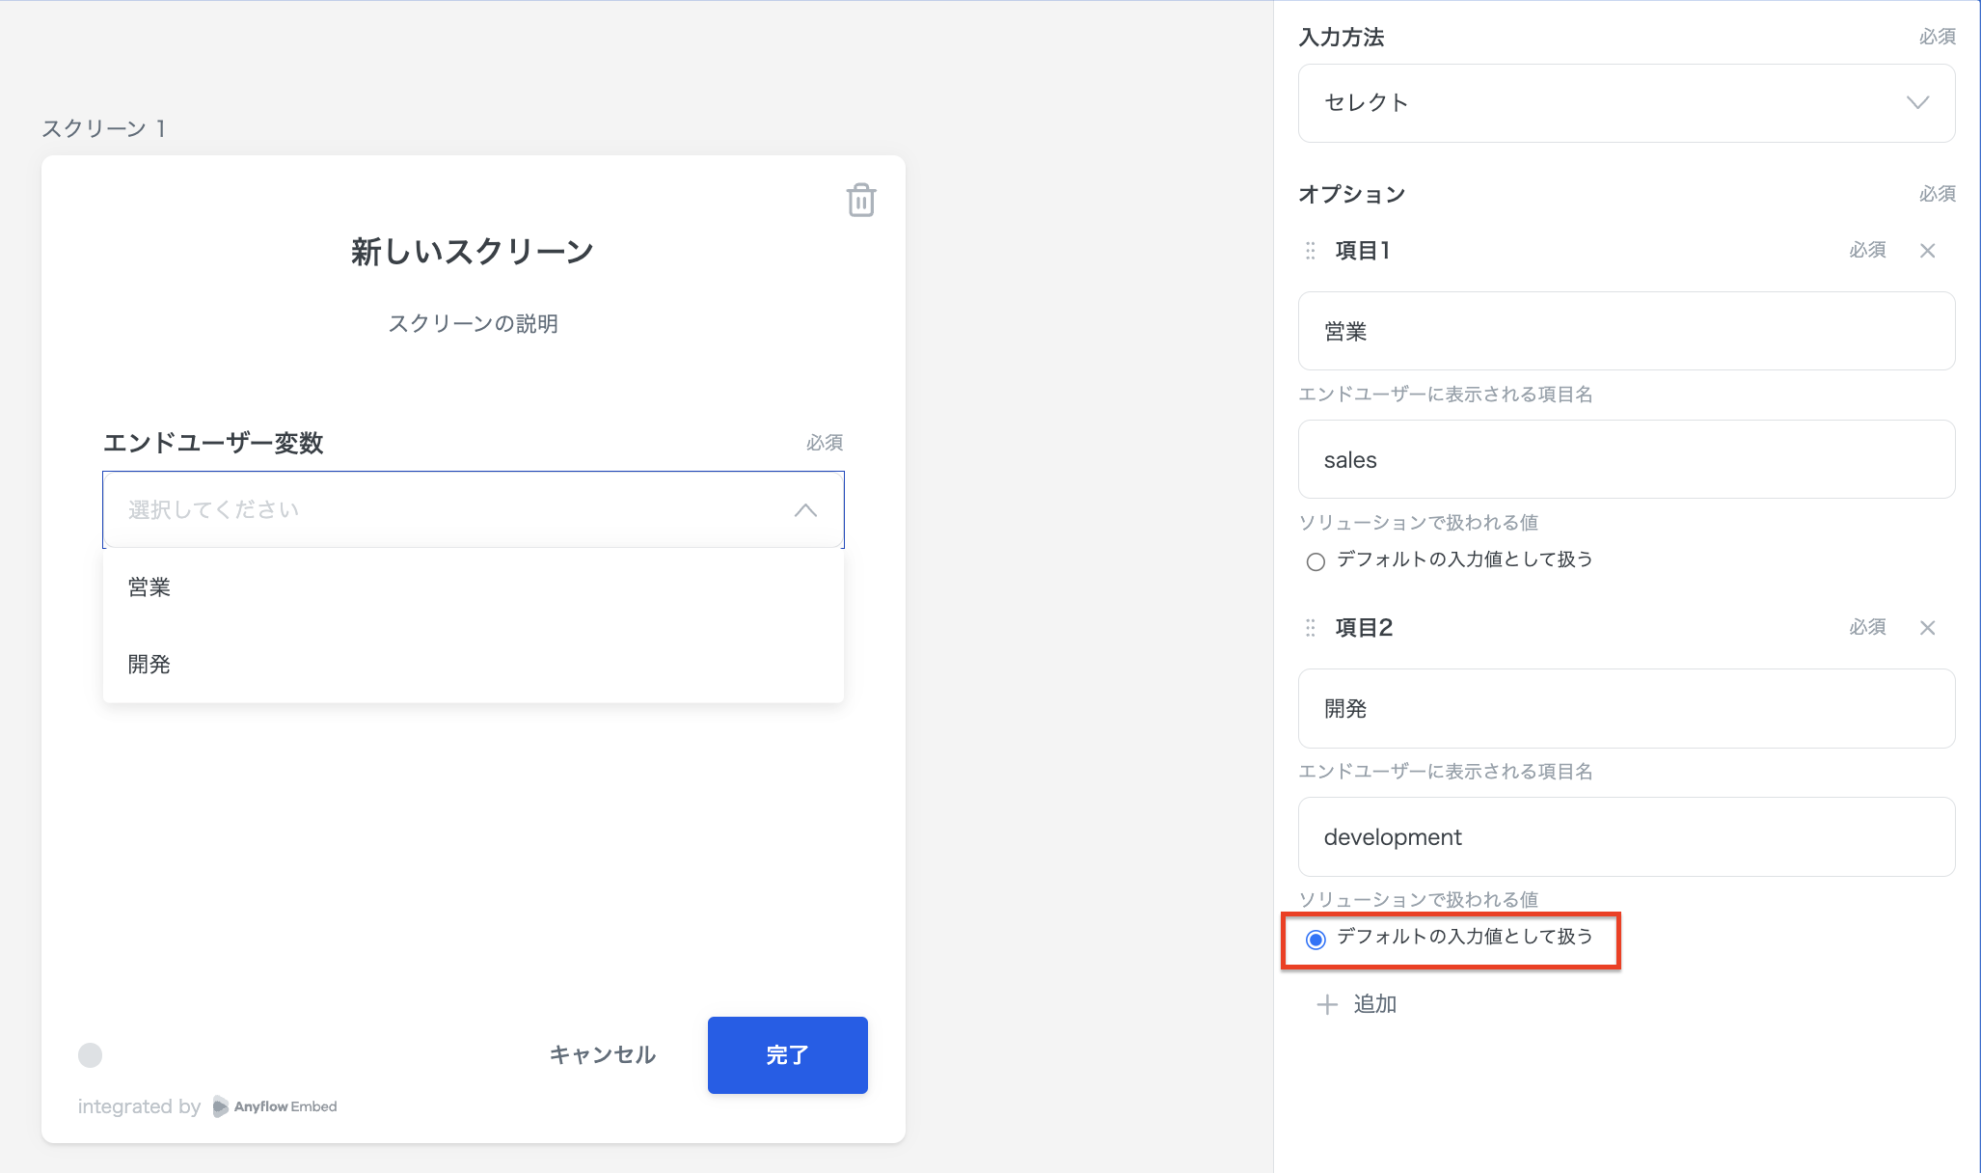This screenshot has height=1173, width=1981.
Task: Click the plus icon next to 追加
Action: click(1327, 1004)
